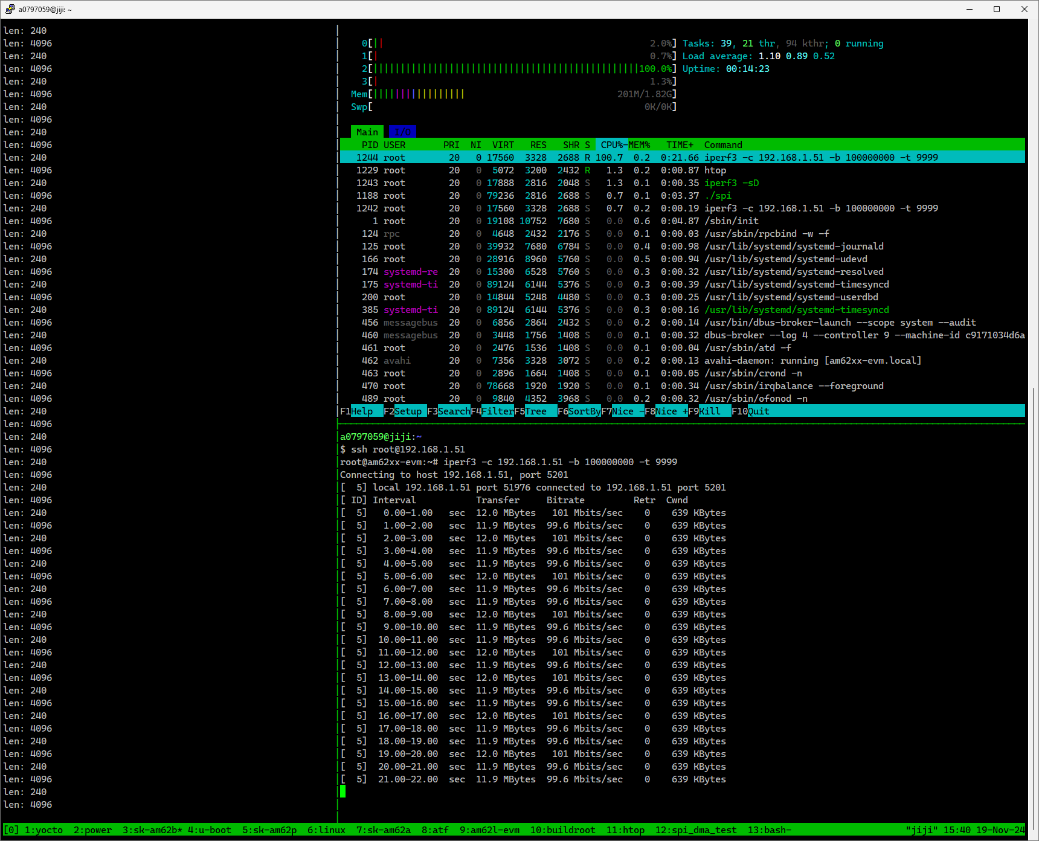
Task: Select the systemd-journald process row
Action: pos(683,246)
